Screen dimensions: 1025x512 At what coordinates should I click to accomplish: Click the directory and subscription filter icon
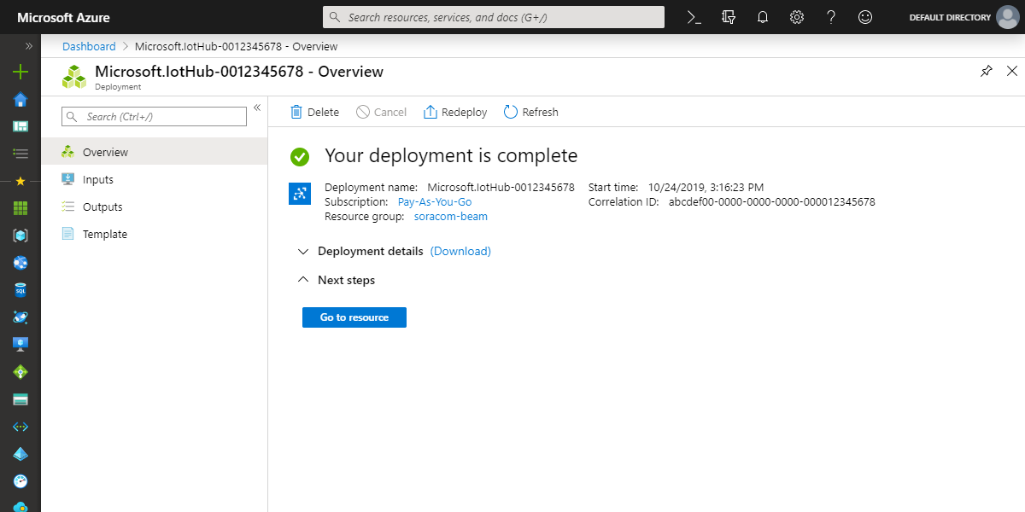pos(729,17)
